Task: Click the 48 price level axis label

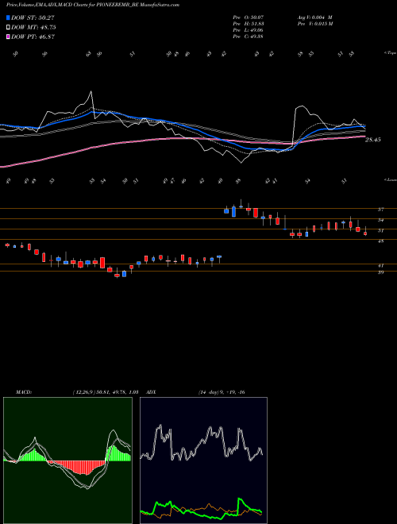Action: (x=380, y=241)
